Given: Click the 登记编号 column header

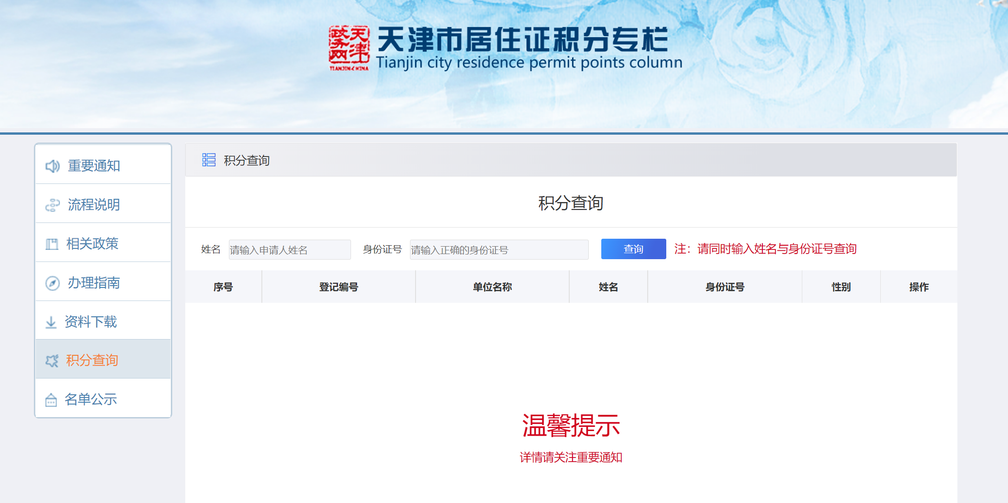Looking at the screenshot, I should click(x=338, y=287).
